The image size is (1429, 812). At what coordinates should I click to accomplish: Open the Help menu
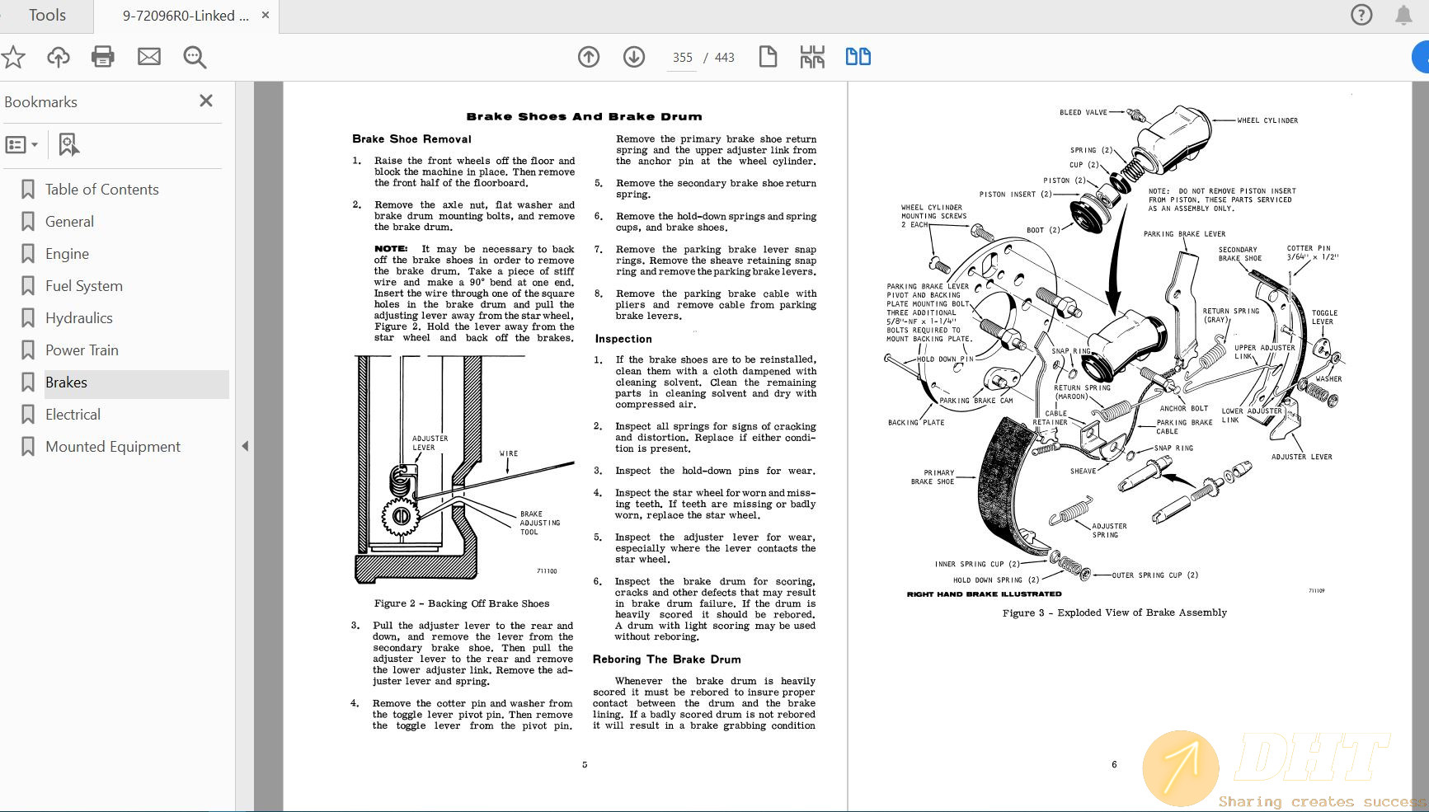pyautogui.click(x=1361, y=15)
